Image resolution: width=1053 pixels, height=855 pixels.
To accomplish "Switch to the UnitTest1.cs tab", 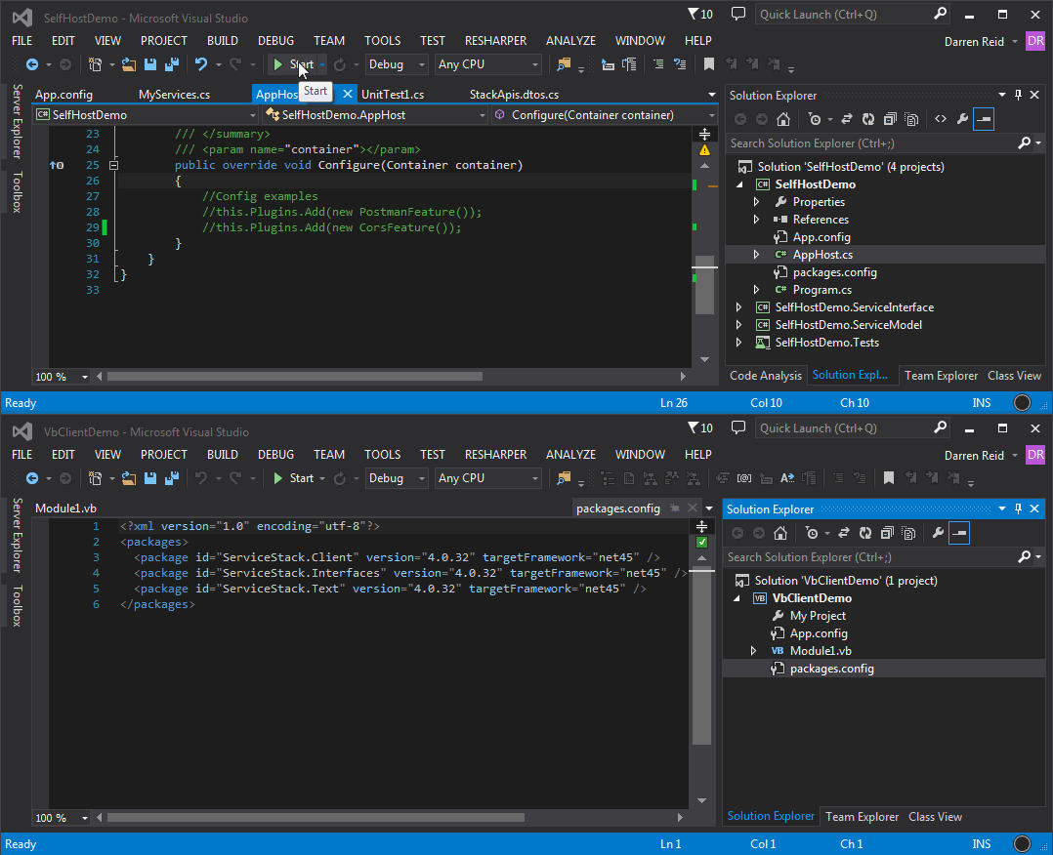I will click(x=391, y=95).
